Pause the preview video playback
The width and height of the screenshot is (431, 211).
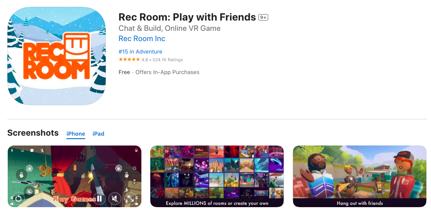tap(99, 198)
